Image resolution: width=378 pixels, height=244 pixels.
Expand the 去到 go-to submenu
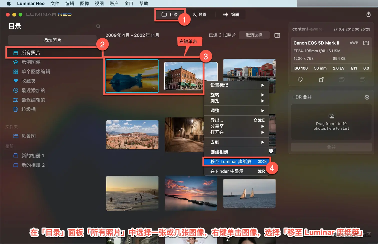point(236,142)
